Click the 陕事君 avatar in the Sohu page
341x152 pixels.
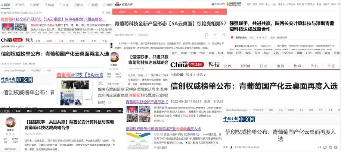click(x=10, y=123)
